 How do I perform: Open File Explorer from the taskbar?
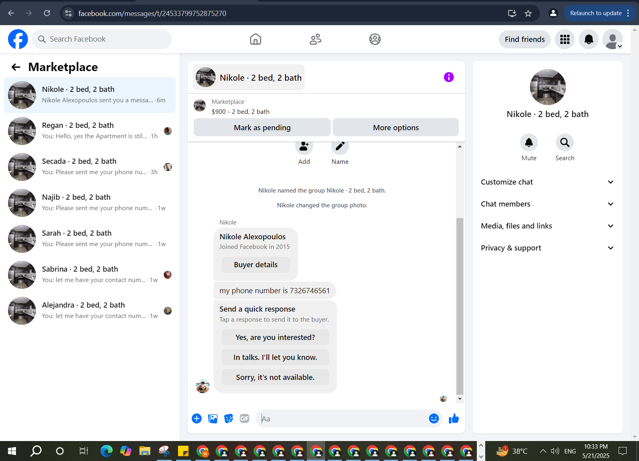tap(145, 451)
